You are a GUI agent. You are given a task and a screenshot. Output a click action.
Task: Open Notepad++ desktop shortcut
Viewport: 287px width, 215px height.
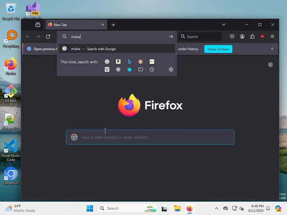(11, 121)
